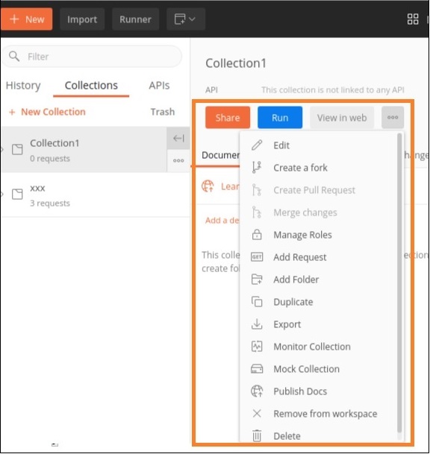
Task: Click the Duplicate icon in the menu
Action: tap(257, 301)
